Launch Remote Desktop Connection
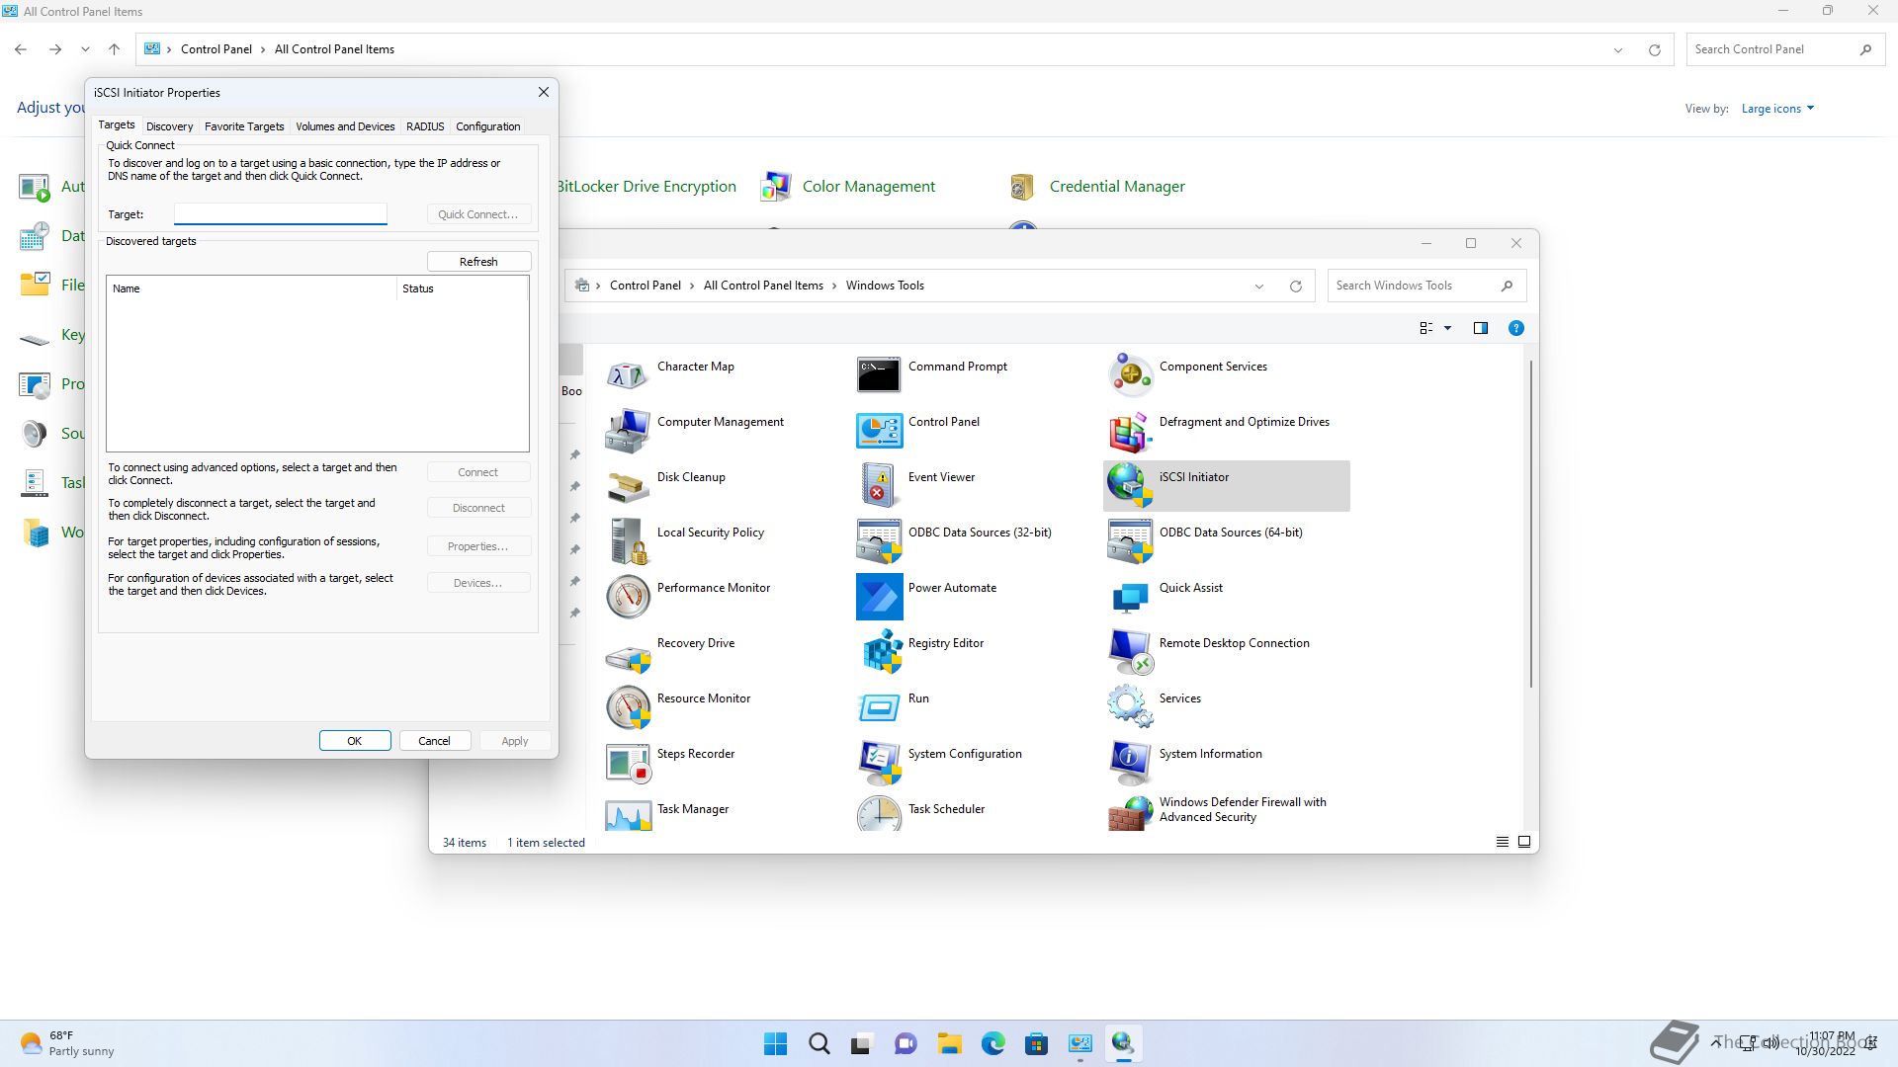 1129,651
